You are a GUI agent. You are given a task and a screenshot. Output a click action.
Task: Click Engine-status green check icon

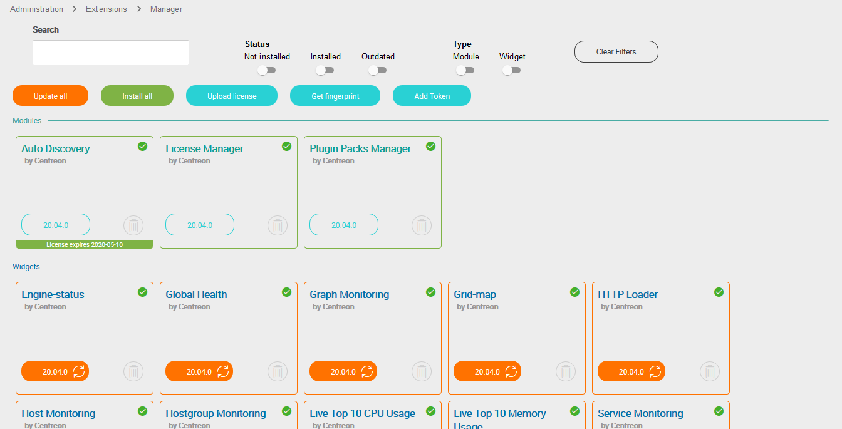tap(142, 292)
